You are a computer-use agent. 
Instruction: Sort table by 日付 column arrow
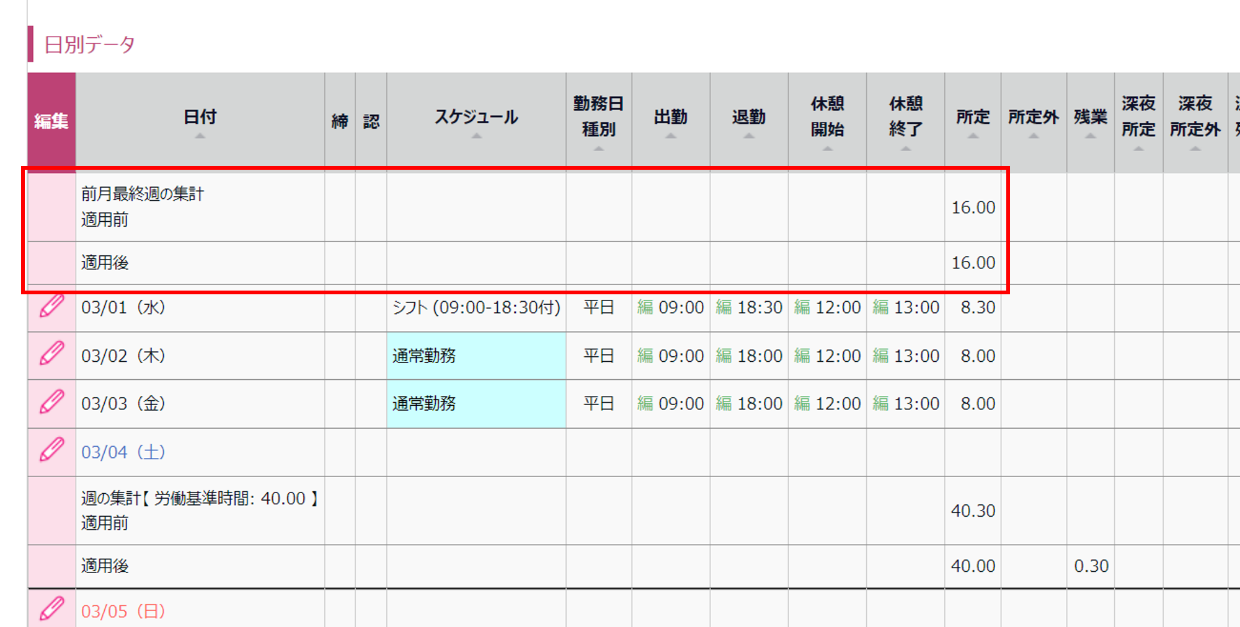(200, 136)
